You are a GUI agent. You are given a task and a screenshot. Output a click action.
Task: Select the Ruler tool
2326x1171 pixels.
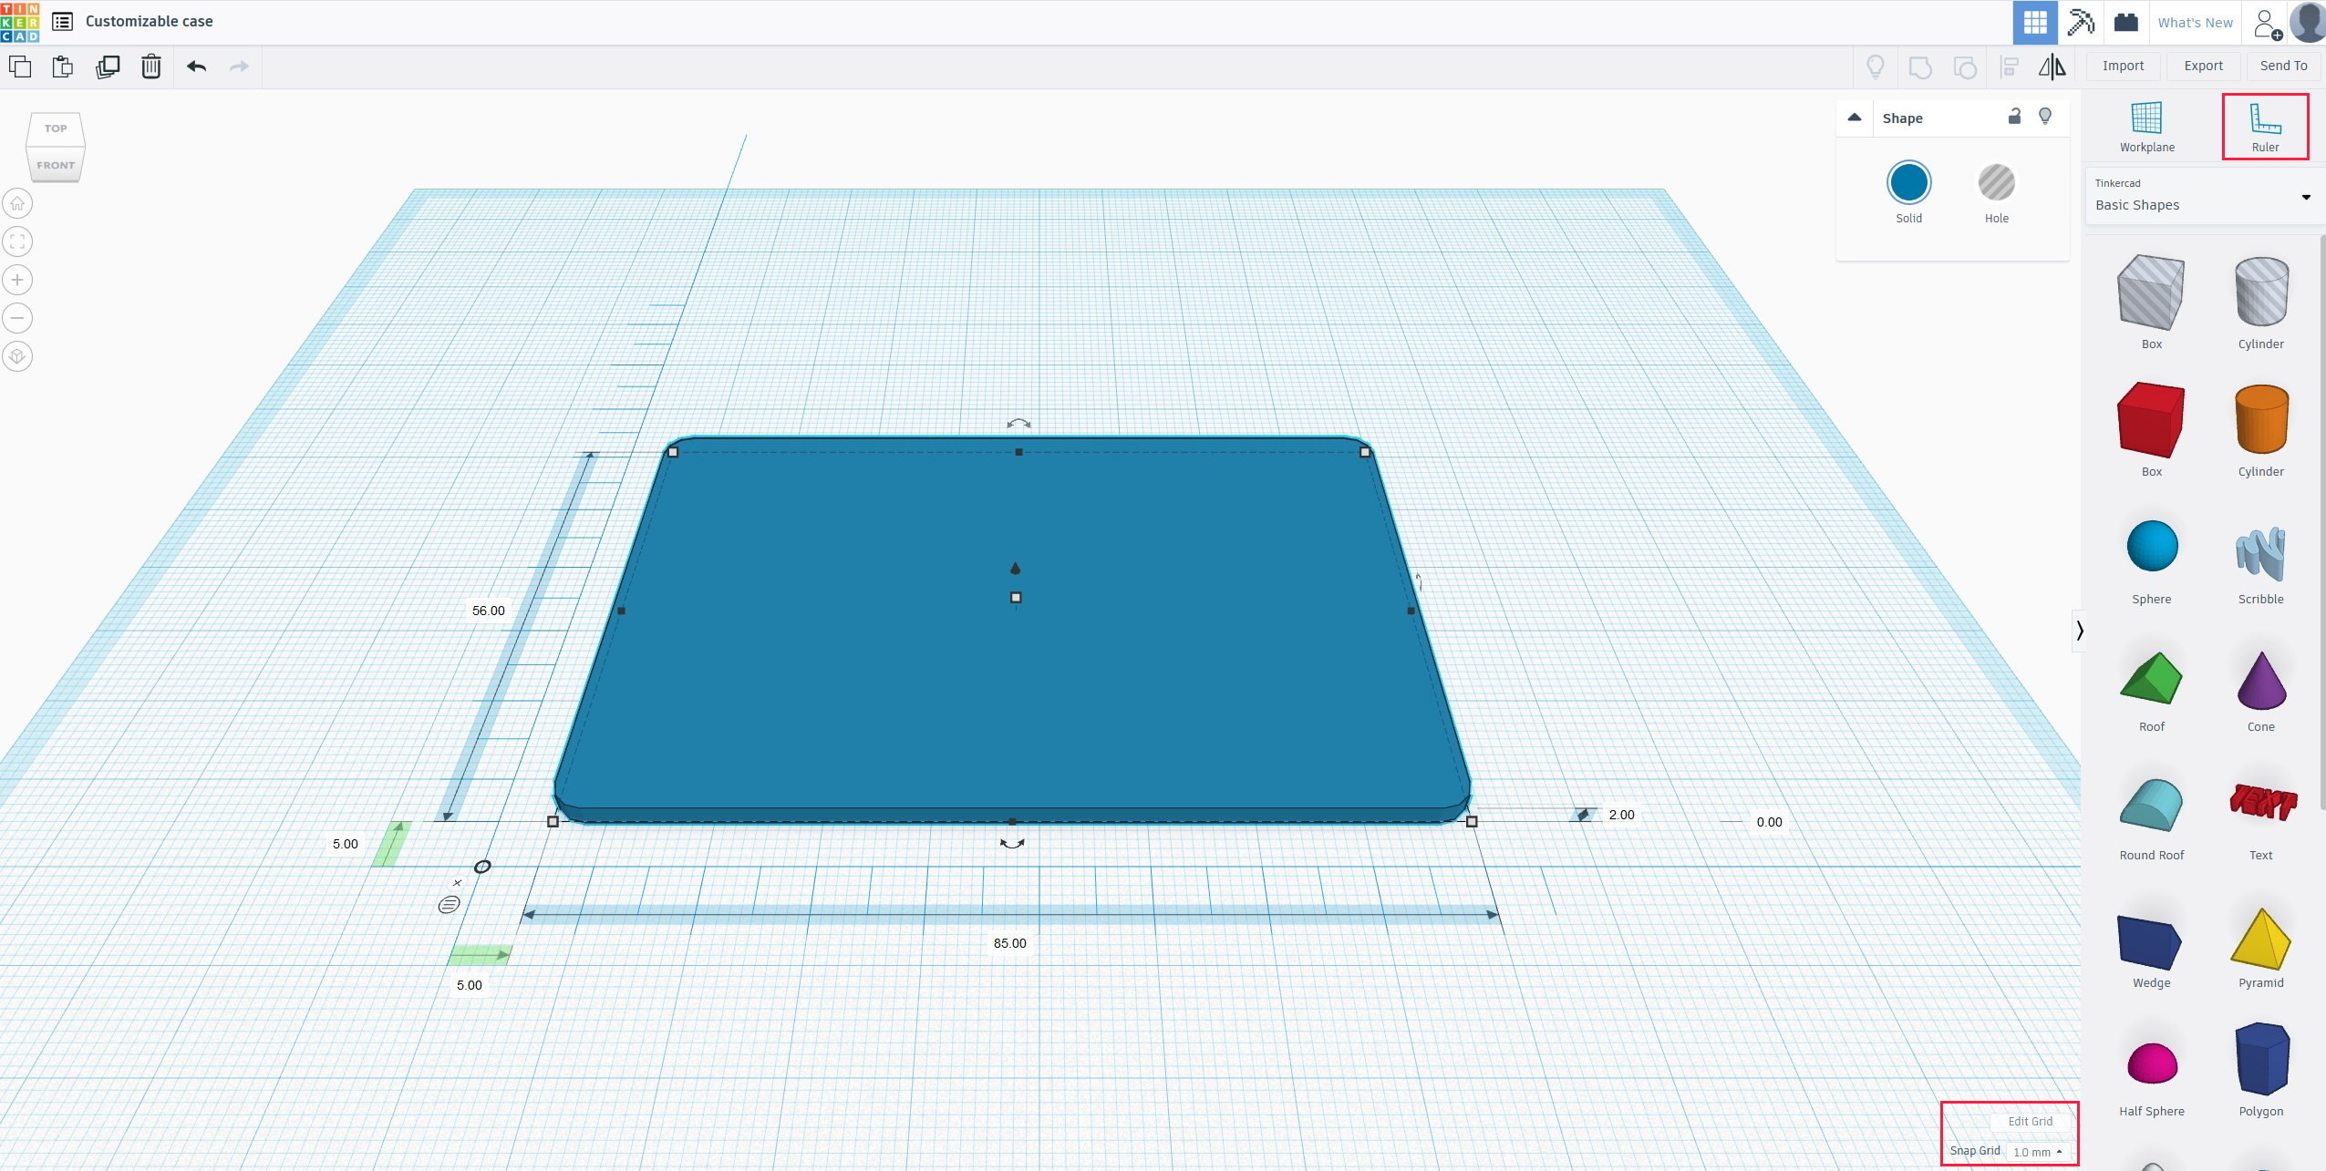(x=2265, y=127)
